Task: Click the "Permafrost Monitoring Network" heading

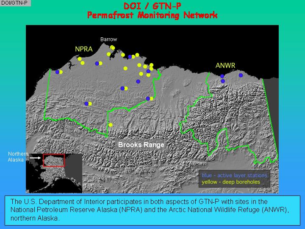Action: (152, 15)
